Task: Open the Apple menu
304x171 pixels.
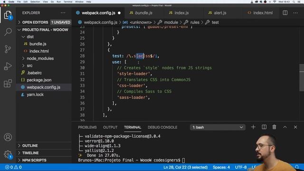Action: pos(4,2)
